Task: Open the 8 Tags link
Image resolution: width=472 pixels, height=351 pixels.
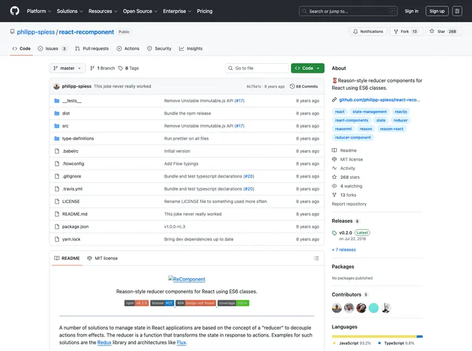Action: 128,69
